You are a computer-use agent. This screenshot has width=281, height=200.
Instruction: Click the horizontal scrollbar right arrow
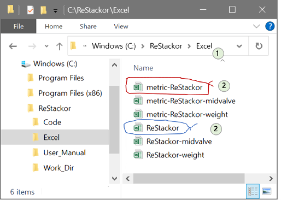pos(271,179)
